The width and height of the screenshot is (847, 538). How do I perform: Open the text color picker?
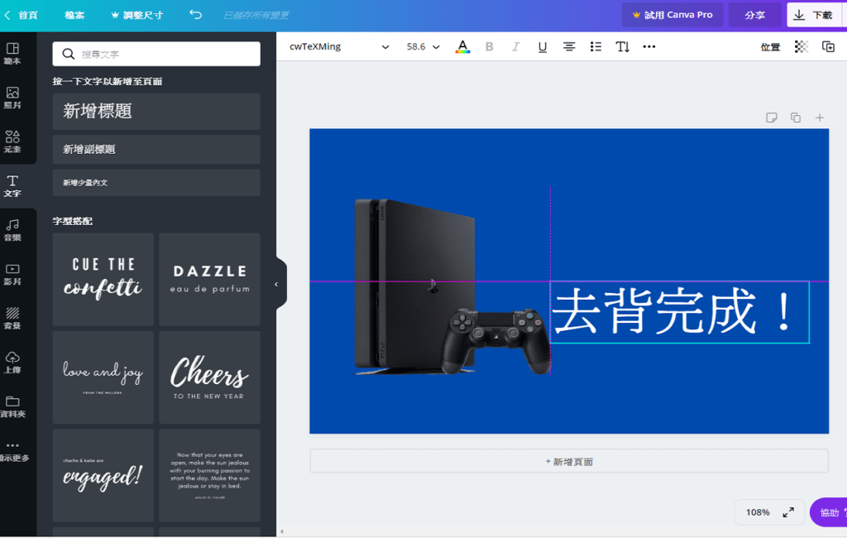point(462,46)
